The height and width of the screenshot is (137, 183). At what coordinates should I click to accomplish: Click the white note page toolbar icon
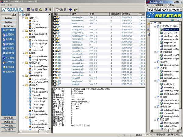click(57, 9)
